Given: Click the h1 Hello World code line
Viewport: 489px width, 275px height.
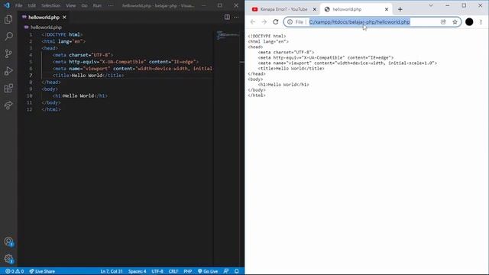Looking at the screenshot, I should point(79,95).
